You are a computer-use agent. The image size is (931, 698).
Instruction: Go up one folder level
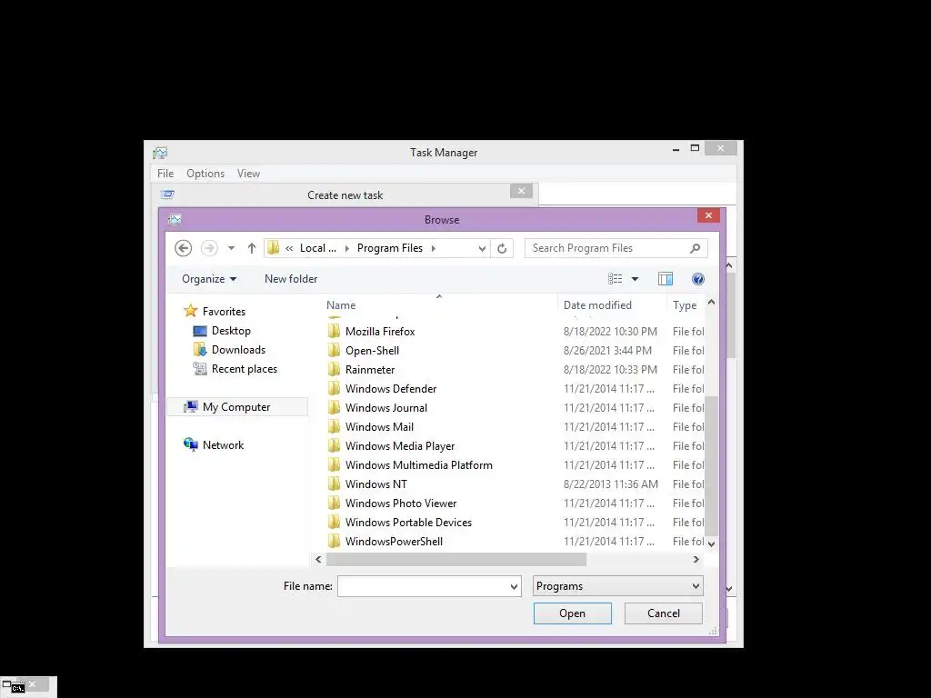coord(252,248)
